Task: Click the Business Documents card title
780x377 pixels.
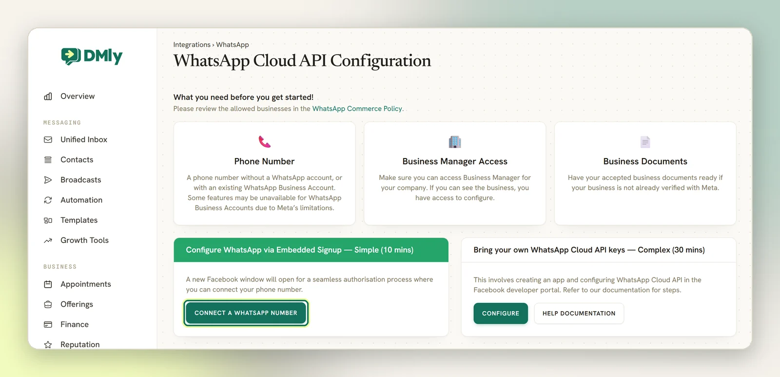Action: (645, 161)
